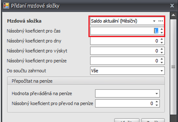Screen dimensions: 178x122
Task: Decrease the koeficient pro peníze value
Action: pos(162,62)
